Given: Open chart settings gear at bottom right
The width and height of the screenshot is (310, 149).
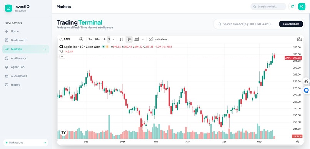Looking at the screenshot, I should point(297,142).
